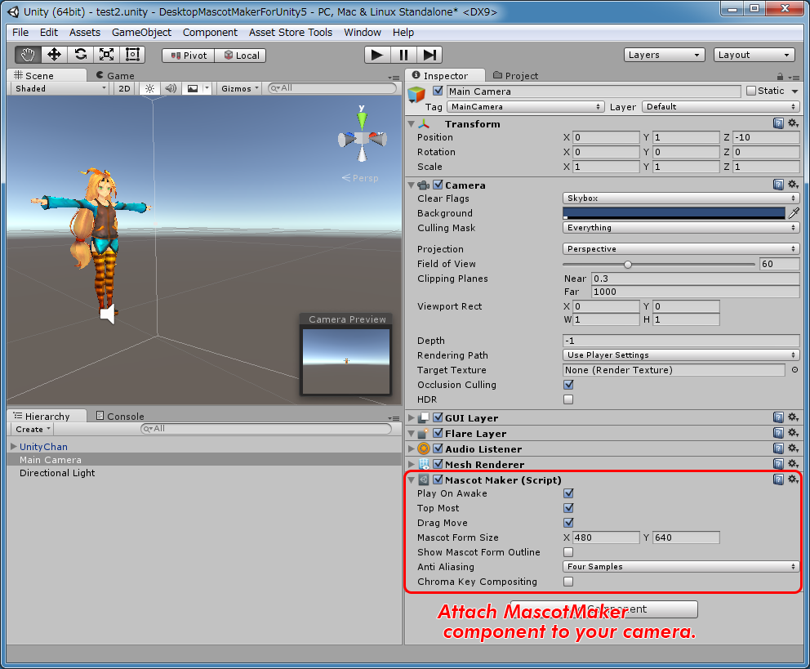The height and width of the screenshot is (669, 810).
Task: Open Target Texture object picker
Action: 794,370
